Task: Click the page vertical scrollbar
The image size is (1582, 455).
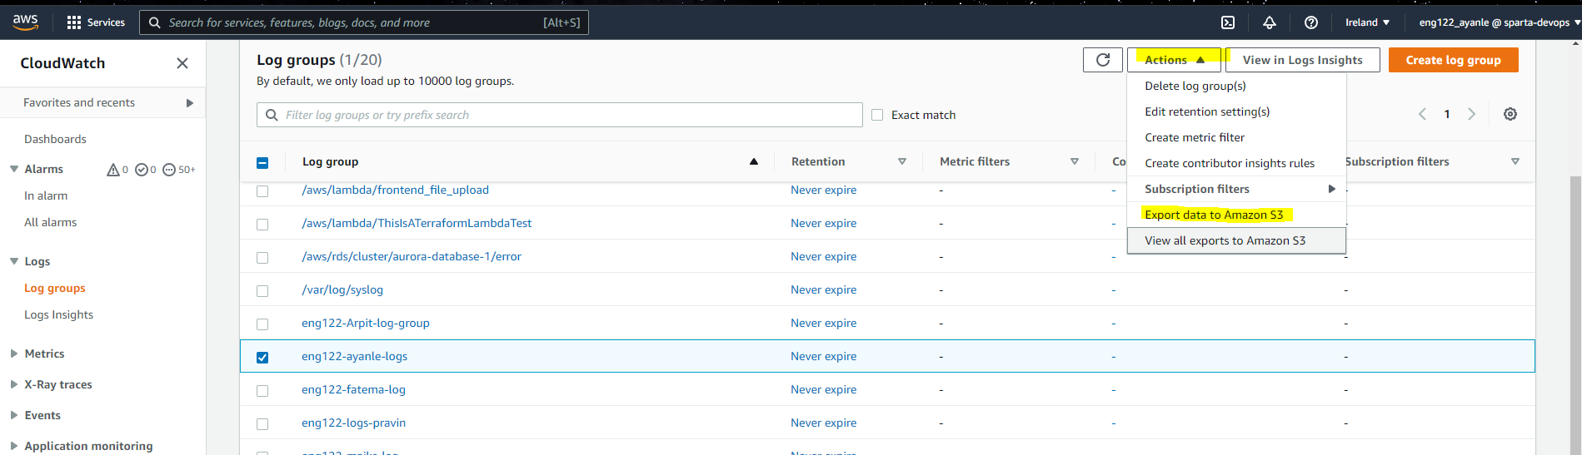Action: [x=1575, y=316]
